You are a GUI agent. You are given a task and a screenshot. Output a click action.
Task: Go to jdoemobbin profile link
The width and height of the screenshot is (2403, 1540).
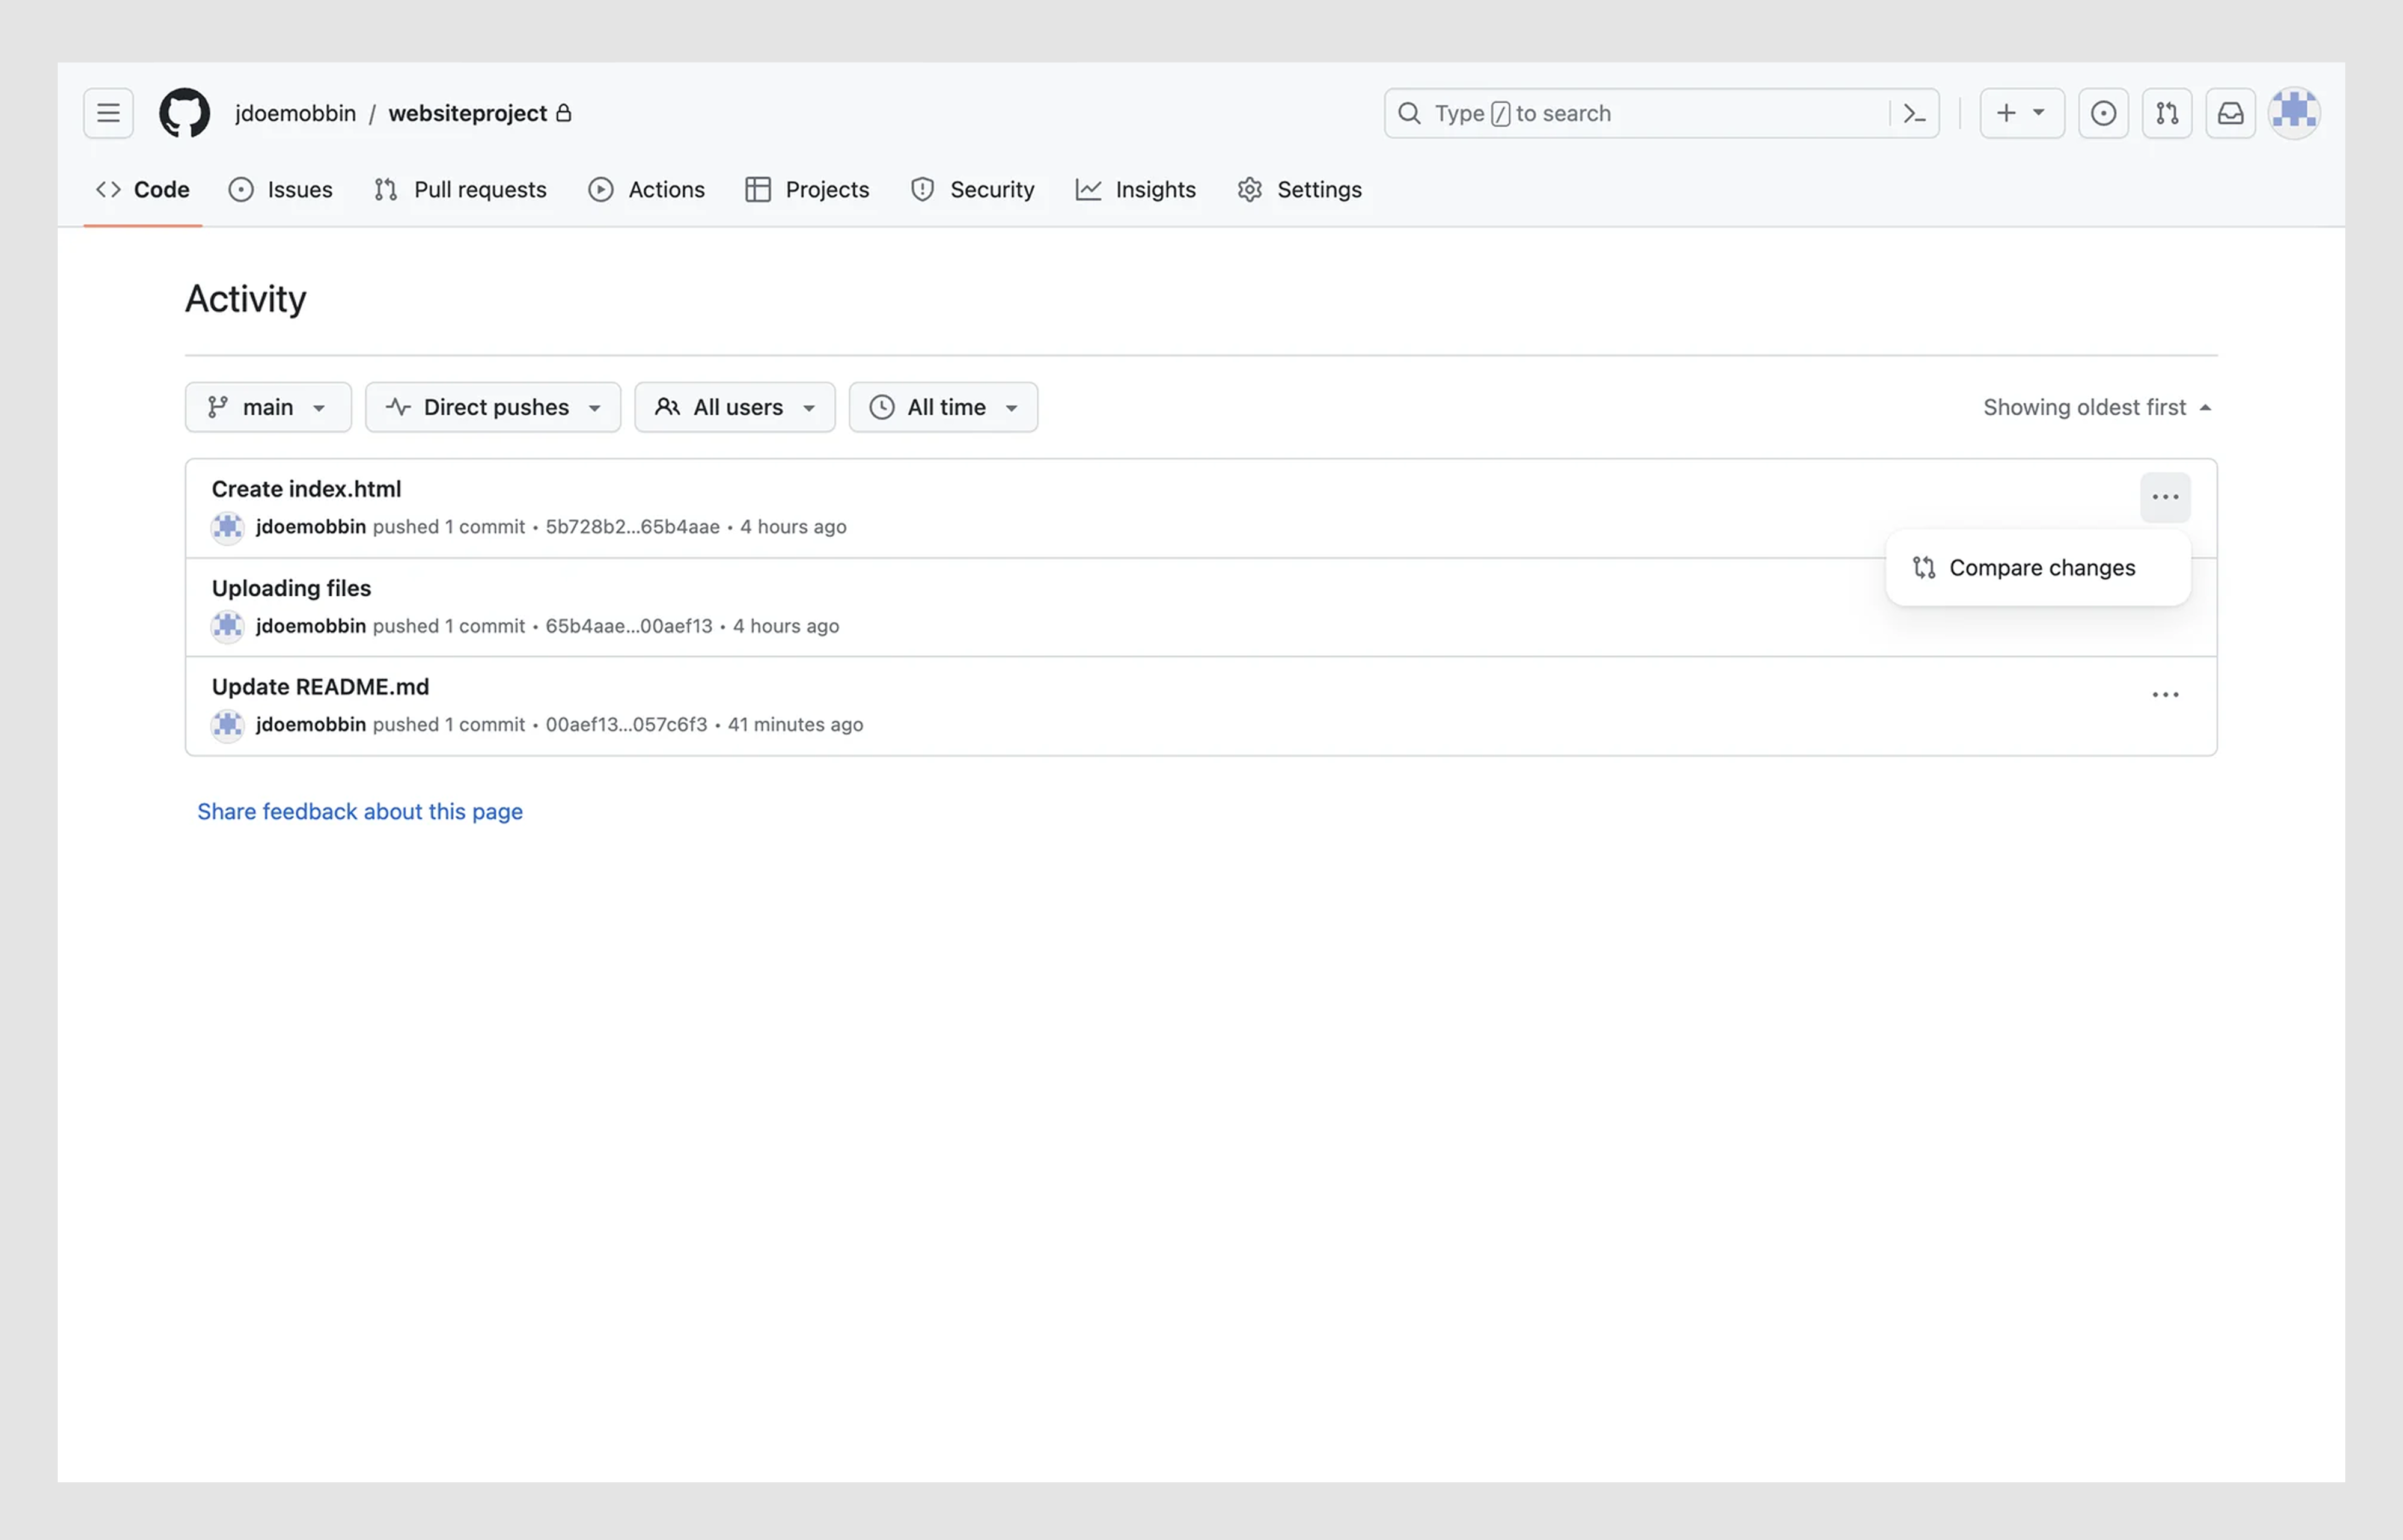[295, 113]
